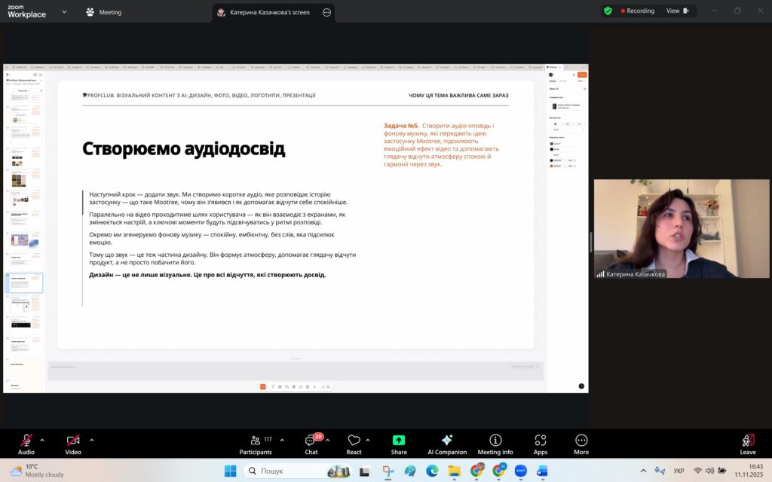Start camera with the Video button
Screen dimensions: 772x482
point(73,443)
